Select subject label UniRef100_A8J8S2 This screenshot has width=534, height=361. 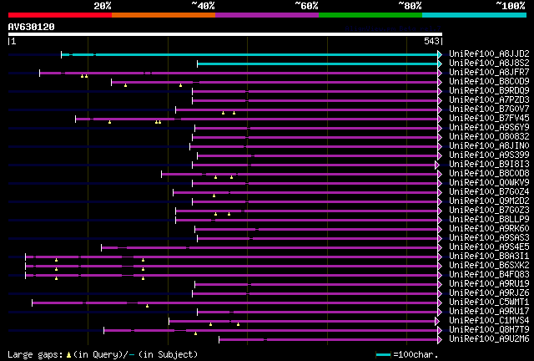489,63
